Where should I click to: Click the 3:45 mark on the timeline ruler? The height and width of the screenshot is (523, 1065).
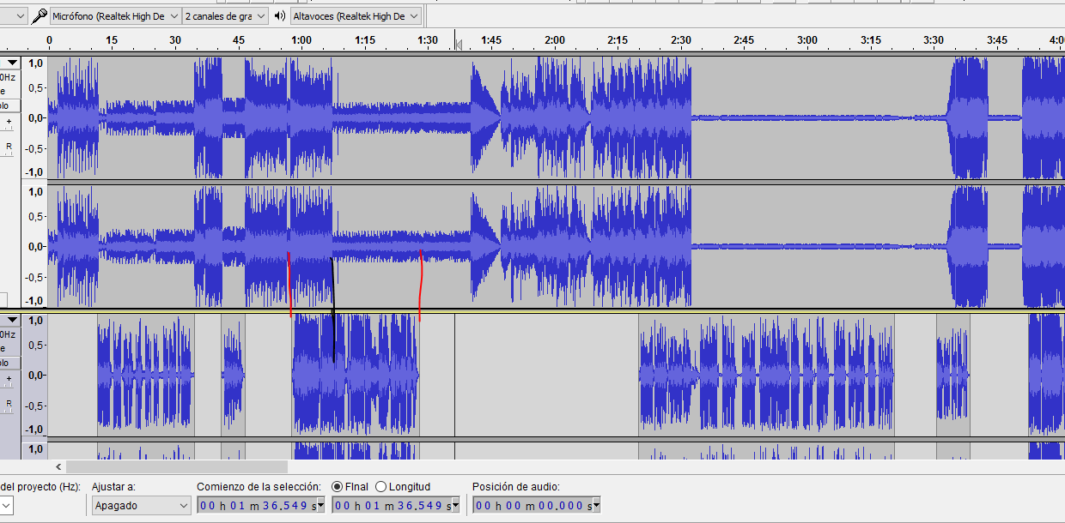point(997,40)
